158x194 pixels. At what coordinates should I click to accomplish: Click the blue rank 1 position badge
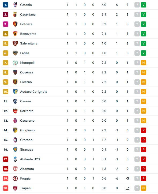point(6,5)
